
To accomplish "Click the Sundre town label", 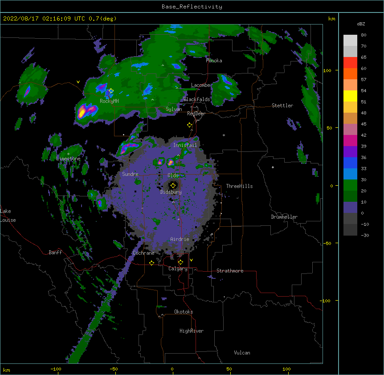I will point(130,174).
